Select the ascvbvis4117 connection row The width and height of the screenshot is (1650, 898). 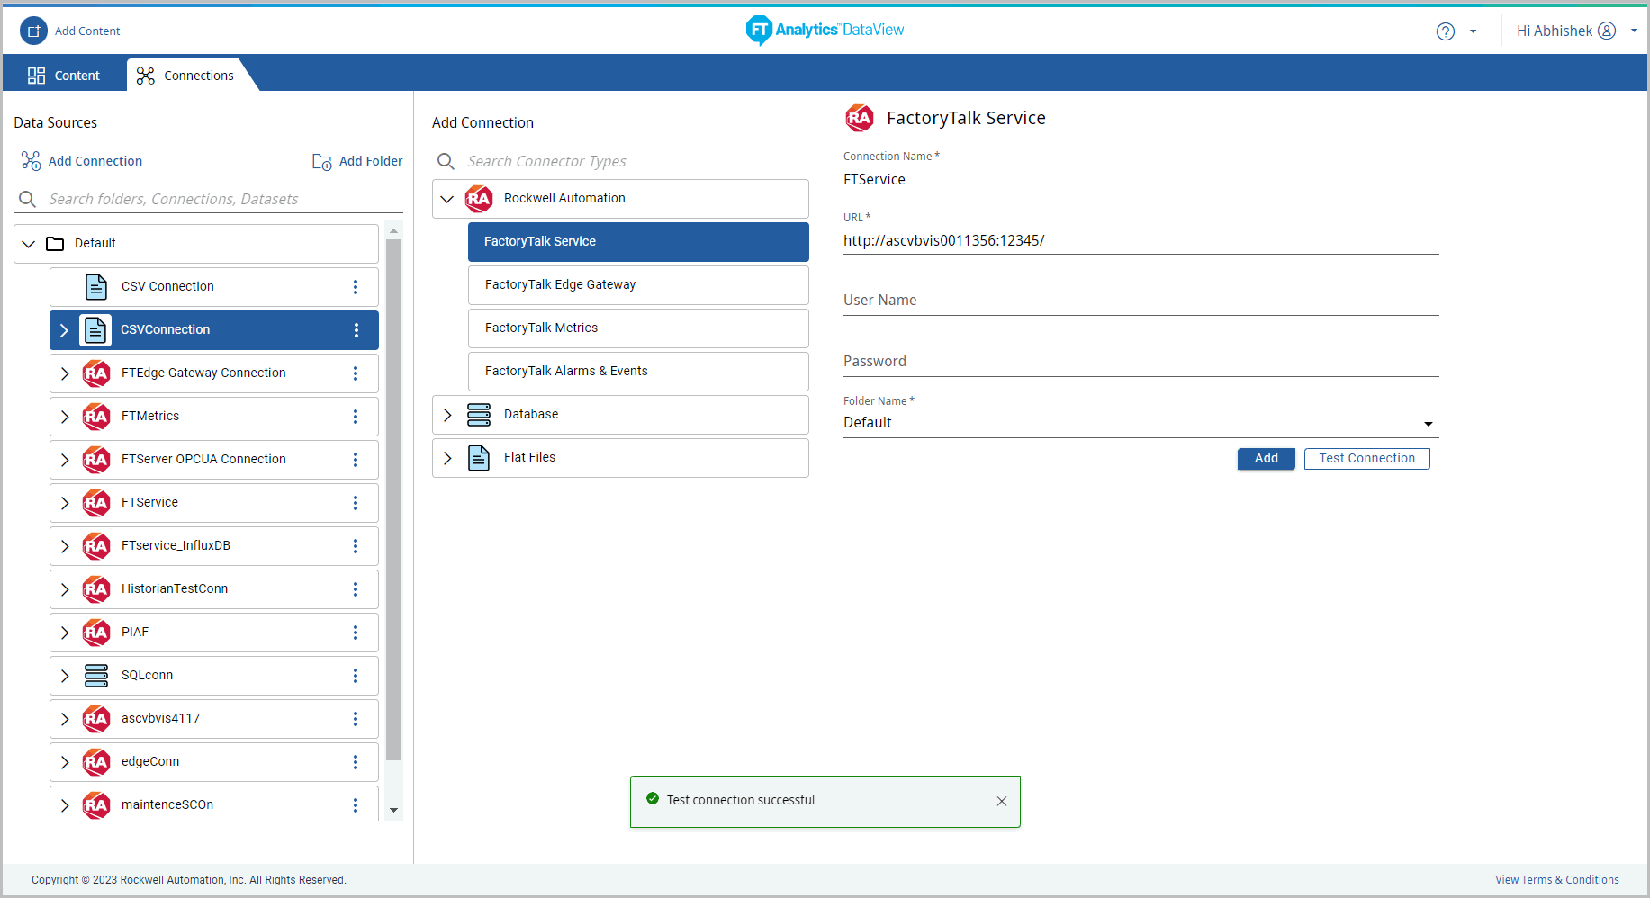click(214, 718)
